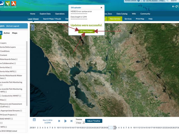Open the user settings gear icon
Screen dimensions: 179x134
[x=138, y=1]
